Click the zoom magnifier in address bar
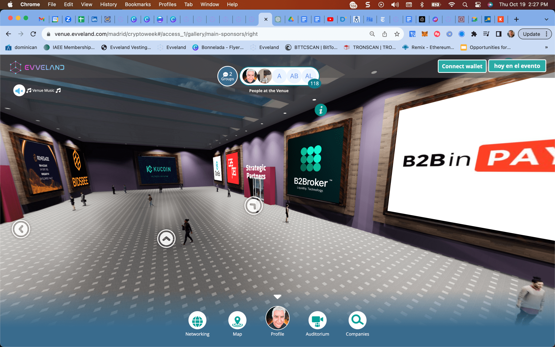The height and width of the screenshot is (347, 555). tap(372, 34)
